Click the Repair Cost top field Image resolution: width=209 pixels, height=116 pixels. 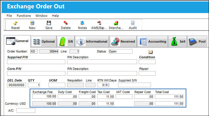pos(144,97)
